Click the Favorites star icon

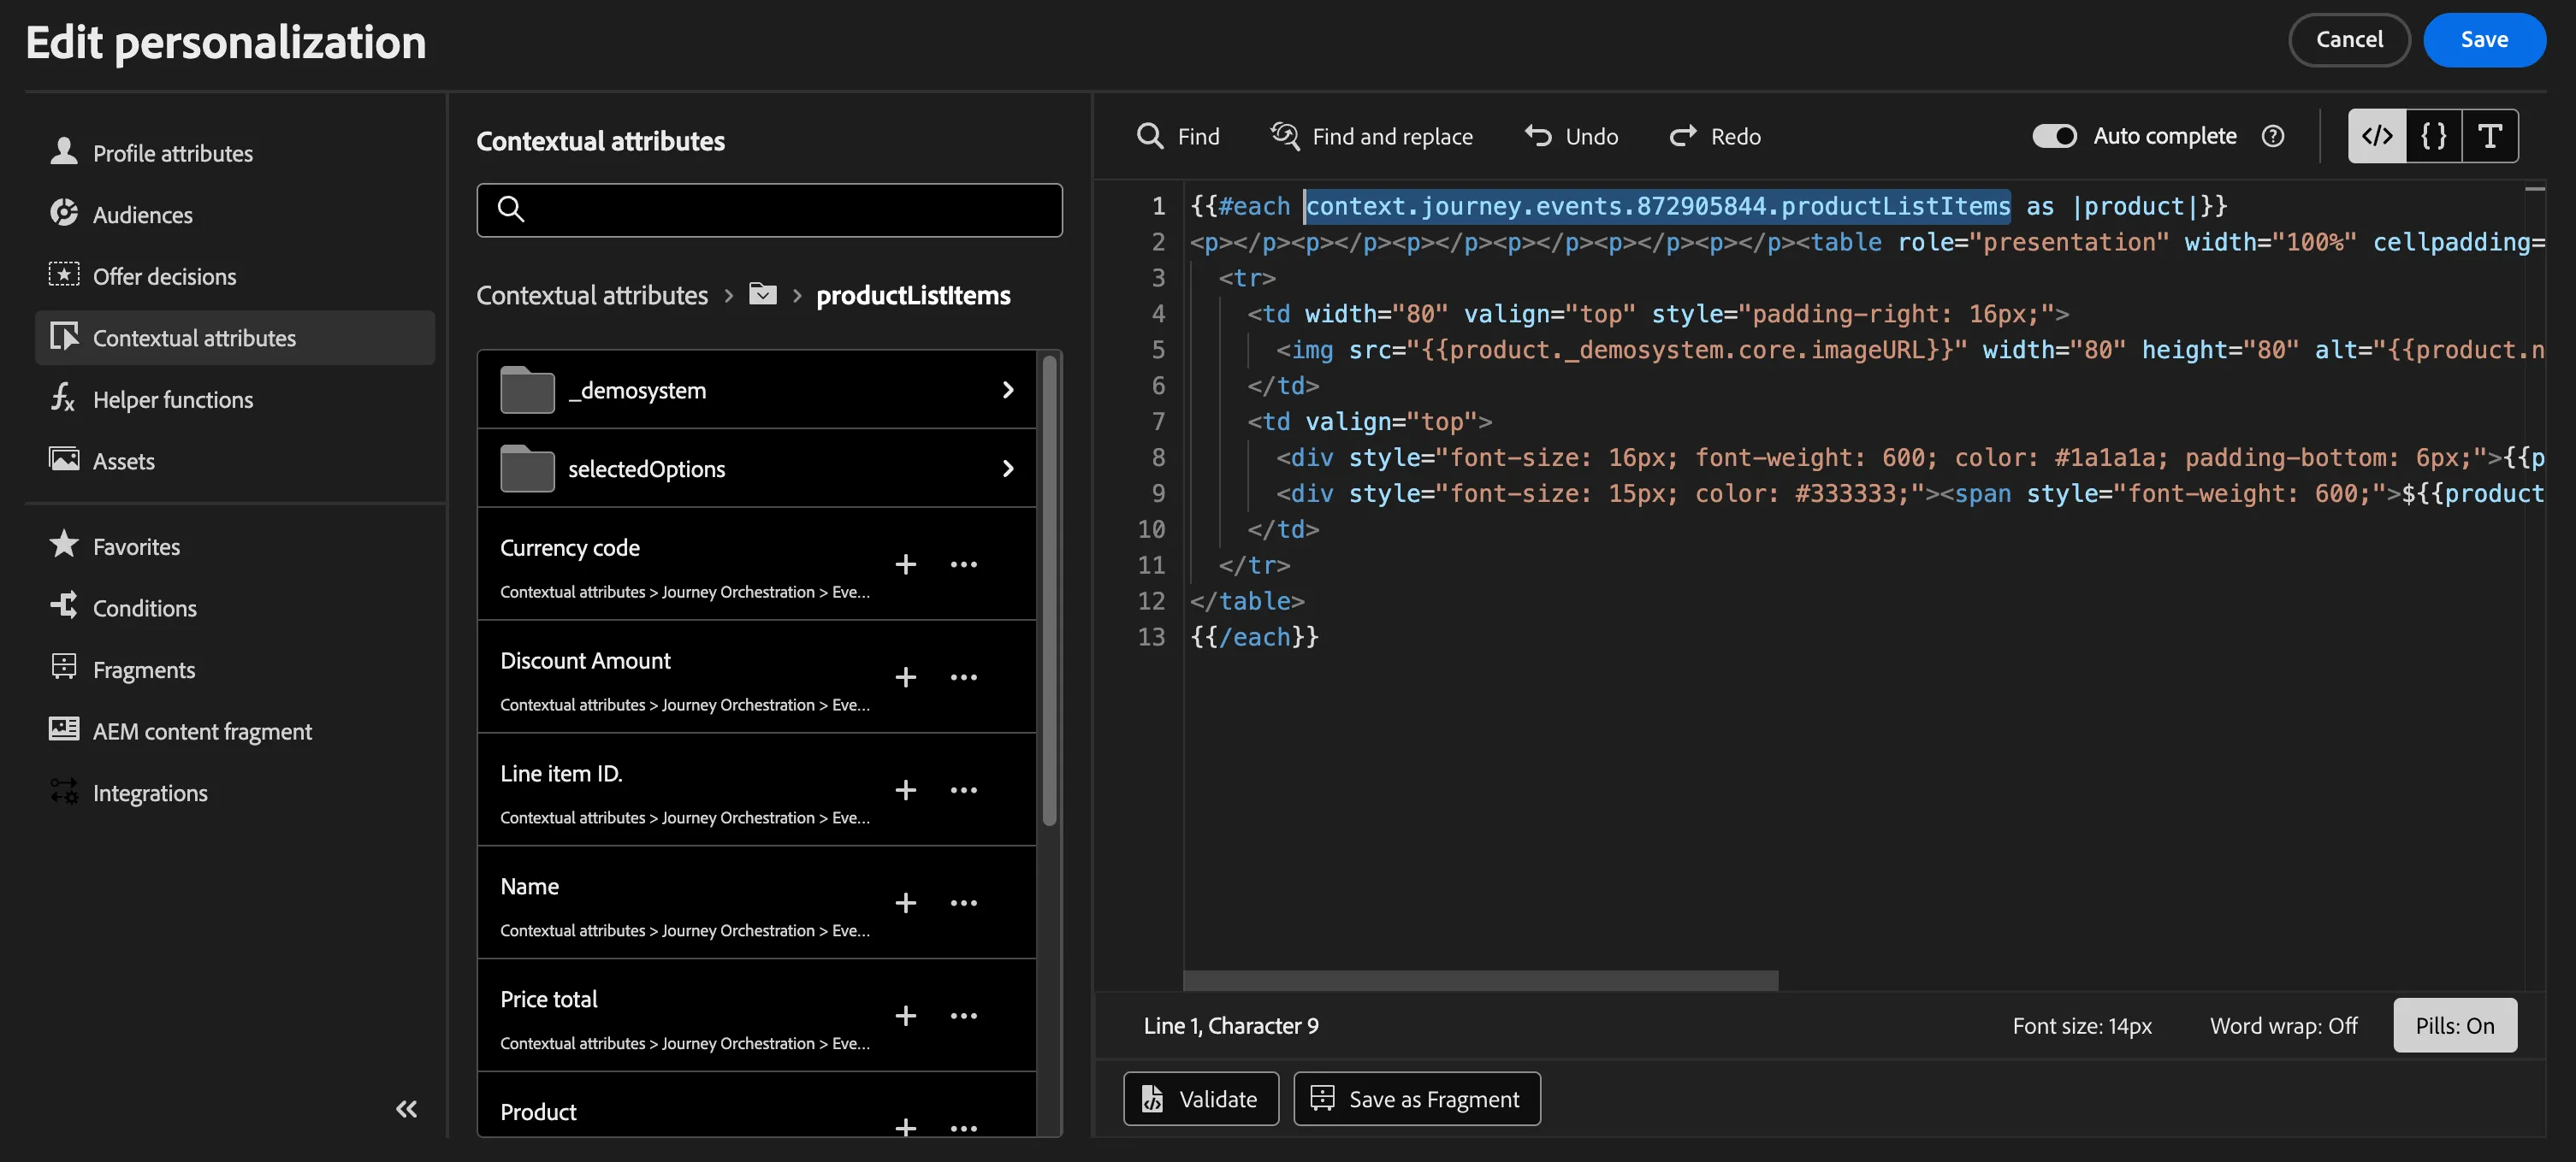pos(64,545)
